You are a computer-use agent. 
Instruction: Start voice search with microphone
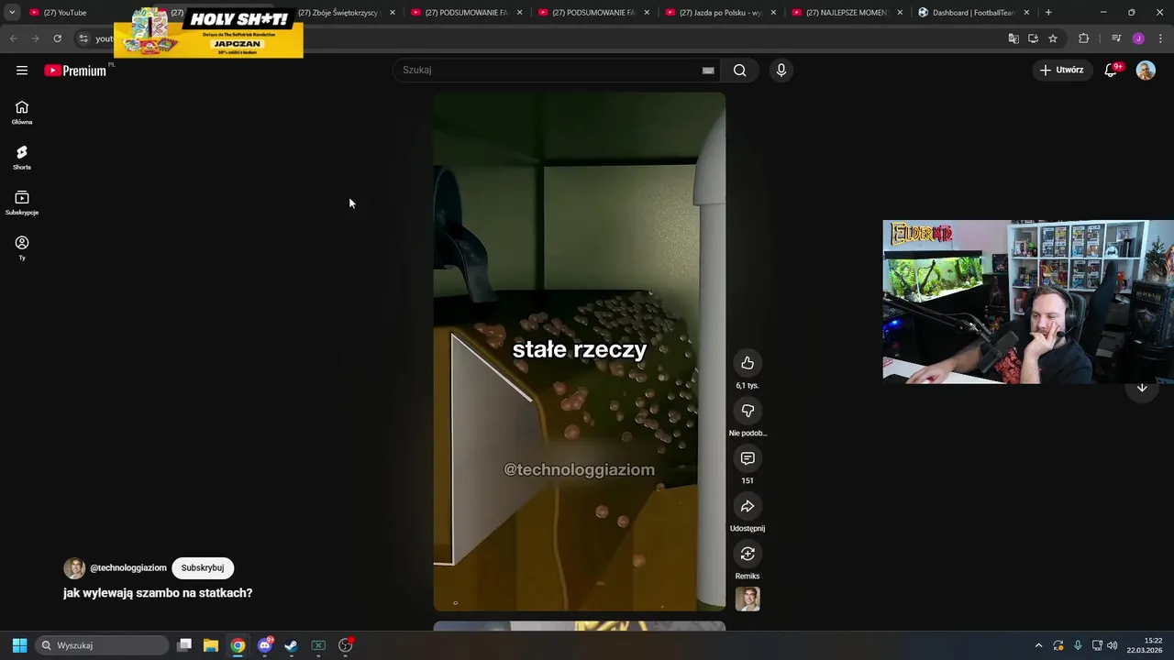point(781,70)
